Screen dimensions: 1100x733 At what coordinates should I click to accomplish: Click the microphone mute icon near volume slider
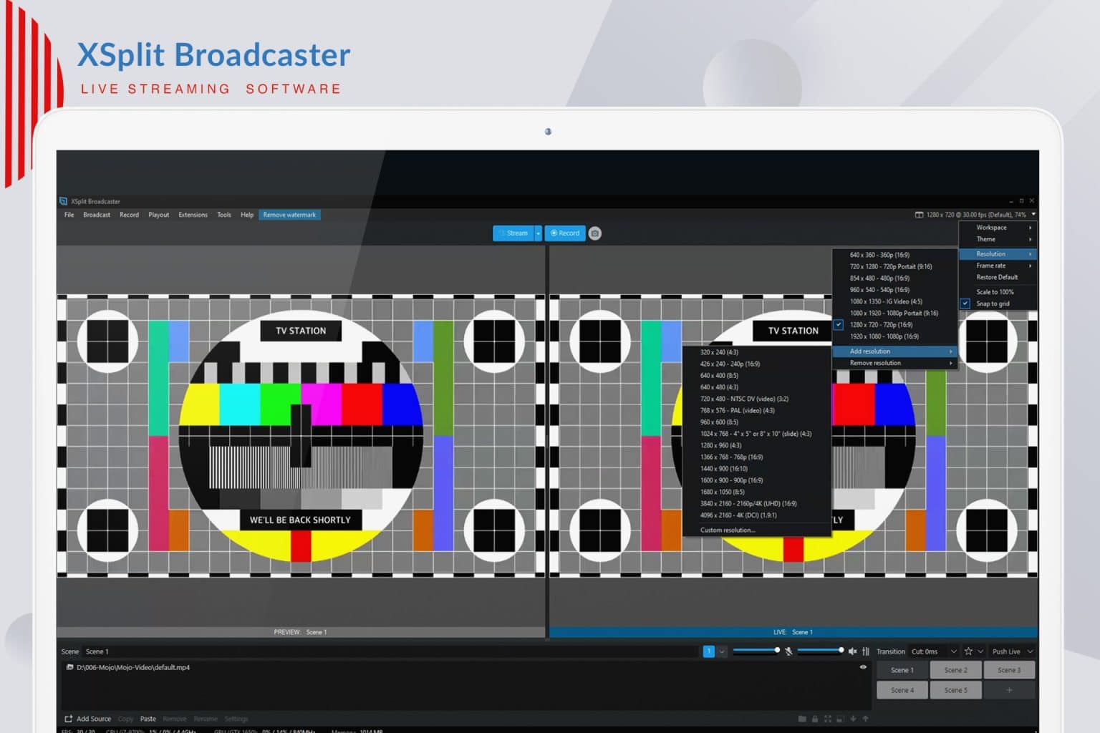789,651
